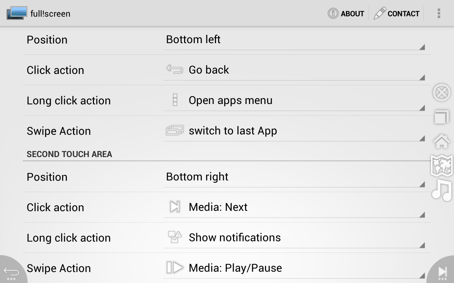Select the map icon on the right edge
Image resolution: width=454 pixels, height=283 pixels.
441,166
